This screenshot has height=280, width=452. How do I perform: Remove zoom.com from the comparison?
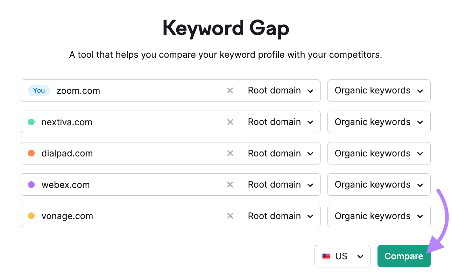[x=230, y=90]
